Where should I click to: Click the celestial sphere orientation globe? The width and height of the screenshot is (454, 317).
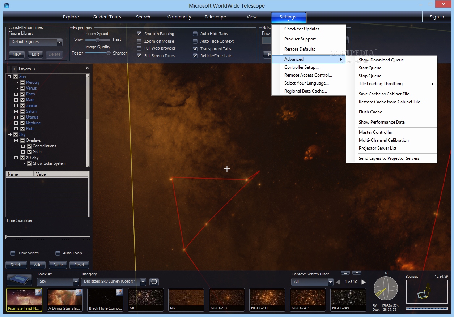pyautogui.click(x=385, y=289)
